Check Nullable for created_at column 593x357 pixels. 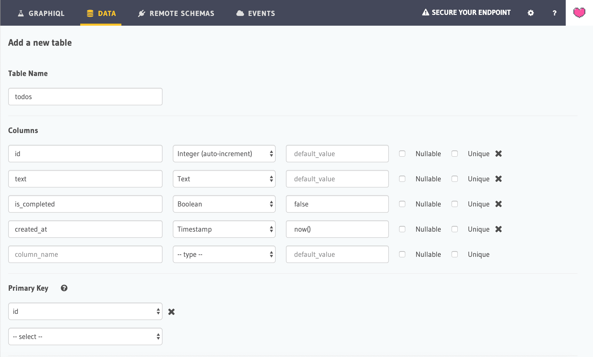click(402, 229)
